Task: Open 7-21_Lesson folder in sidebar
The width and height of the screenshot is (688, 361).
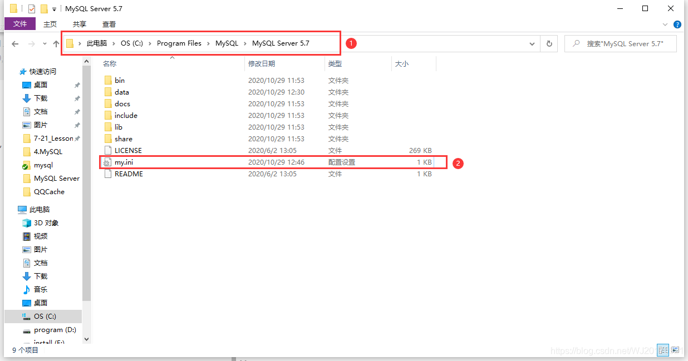Action: pyautogui.click(x=53, y=139)
